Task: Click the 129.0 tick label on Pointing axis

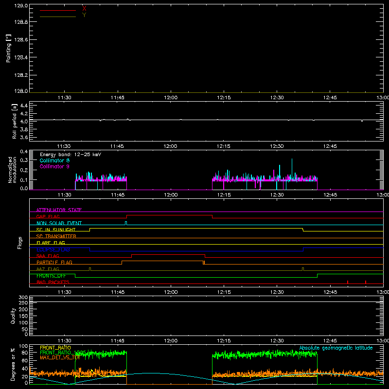Action: pyautogui.click(x=21, y=6)
